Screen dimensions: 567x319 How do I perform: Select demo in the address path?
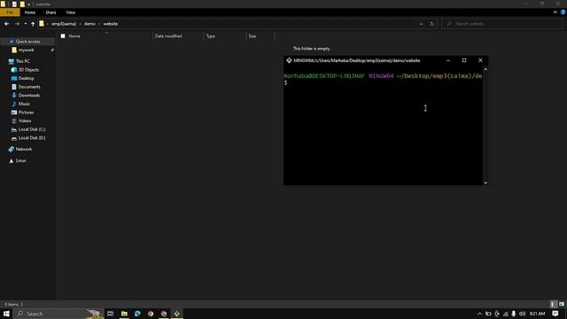[x=89, y=24]
